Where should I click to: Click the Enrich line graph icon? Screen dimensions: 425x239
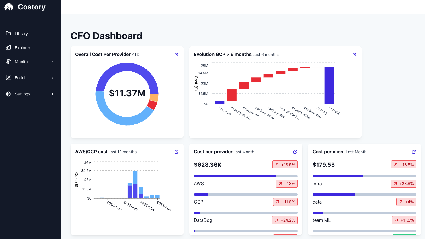8,78
